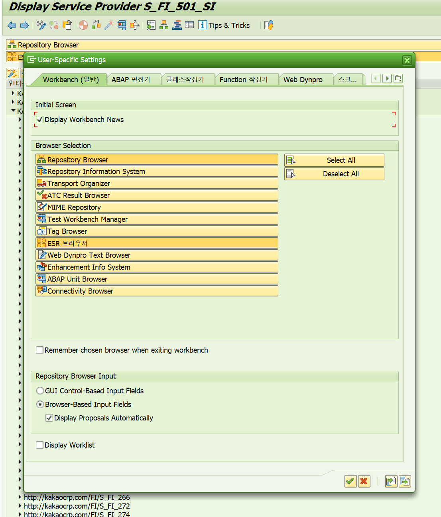Click the ESR browser bar behind the dialog
441x517 pixels.
14,57
